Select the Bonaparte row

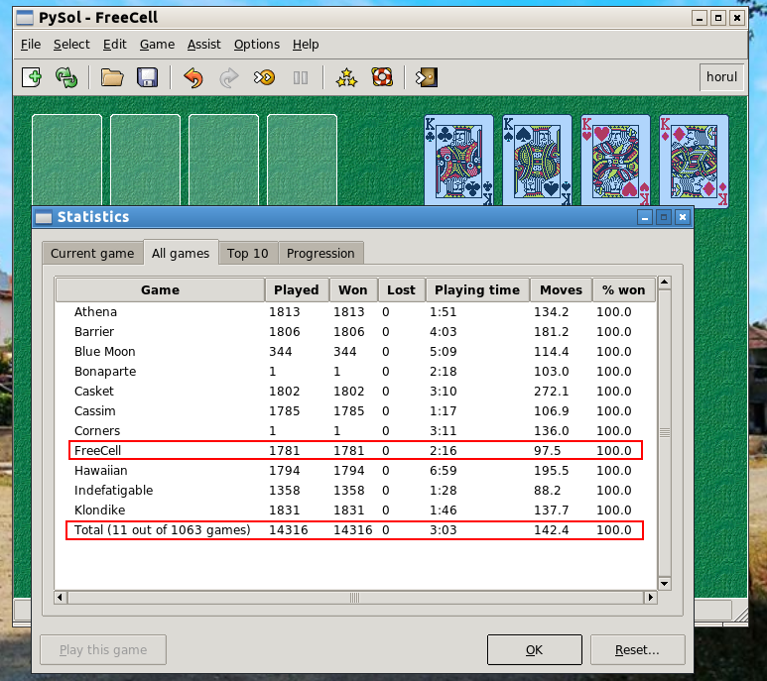(355, 372)
